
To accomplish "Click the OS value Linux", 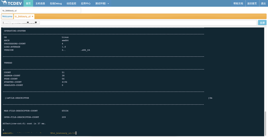I will click(x=65, y=37).
